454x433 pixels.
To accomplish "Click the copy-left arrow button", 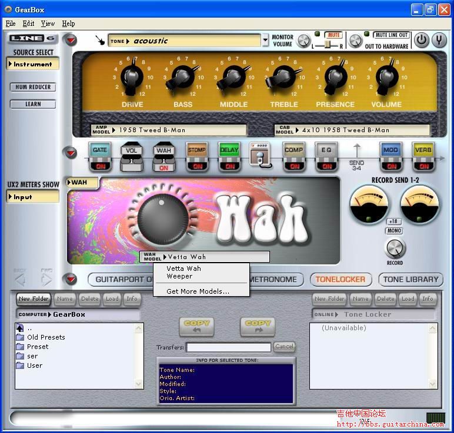I will (x=196, y=327).
